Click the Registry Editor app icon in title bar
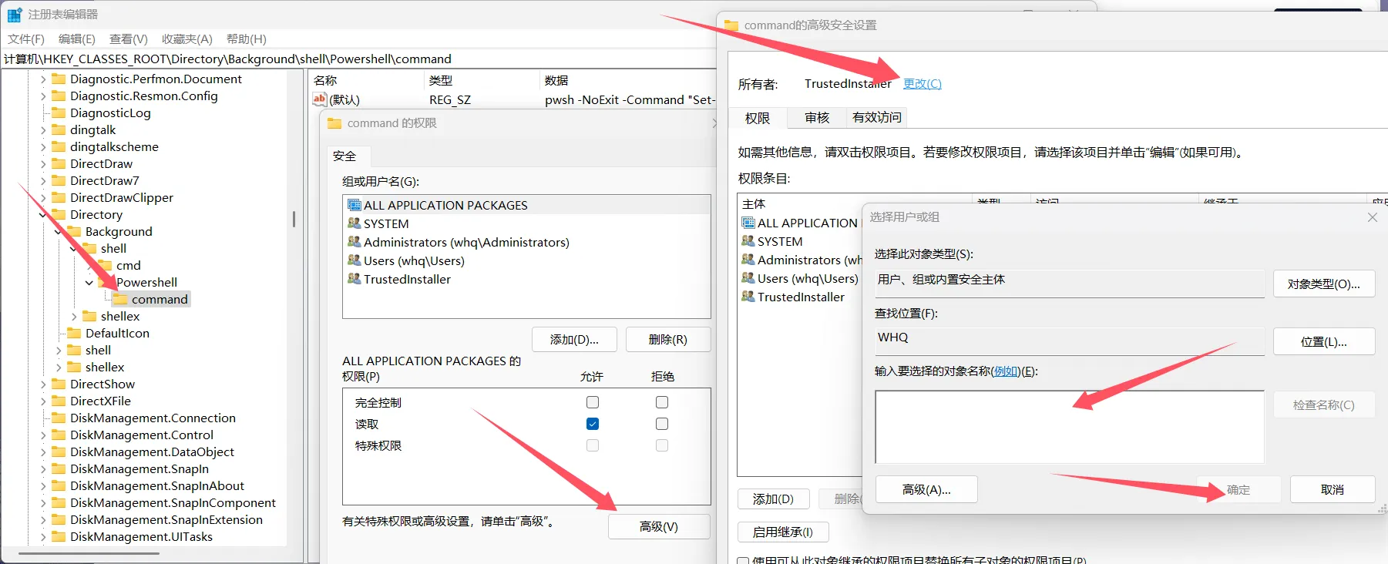 click(x=15, y=15)
